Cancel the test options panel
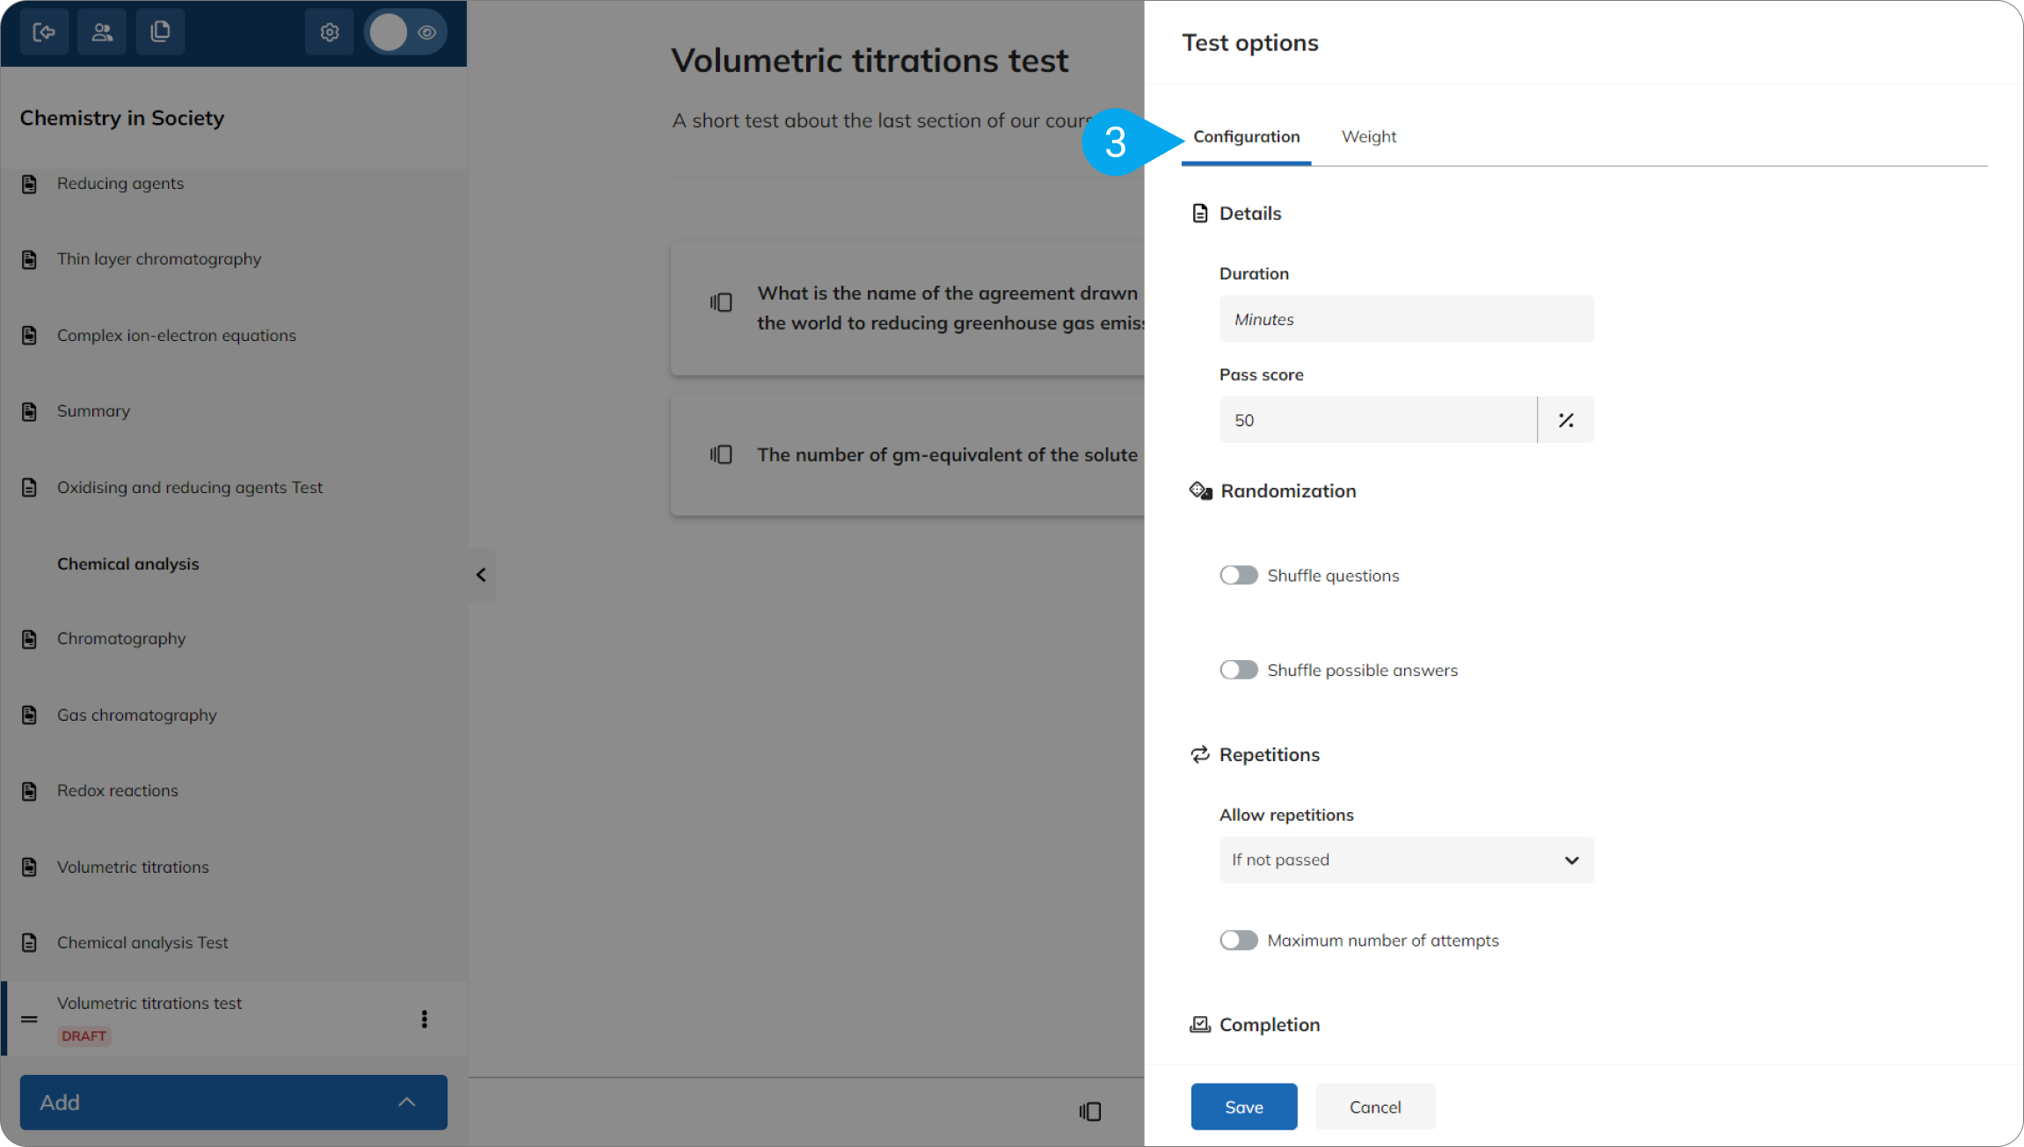 pyautogui.click(x=1375, y=1107)
